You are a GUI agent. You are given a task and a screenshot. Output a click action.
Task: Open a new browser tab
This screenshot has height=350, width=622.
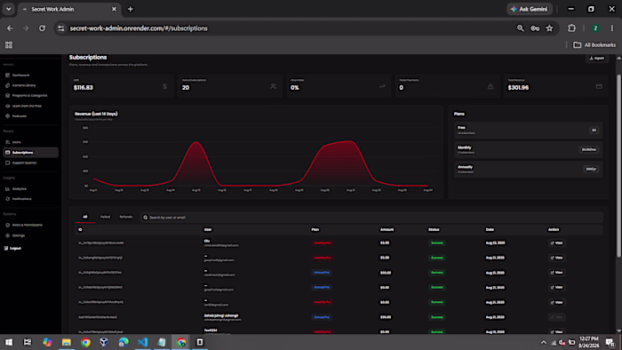pos(130,9)
